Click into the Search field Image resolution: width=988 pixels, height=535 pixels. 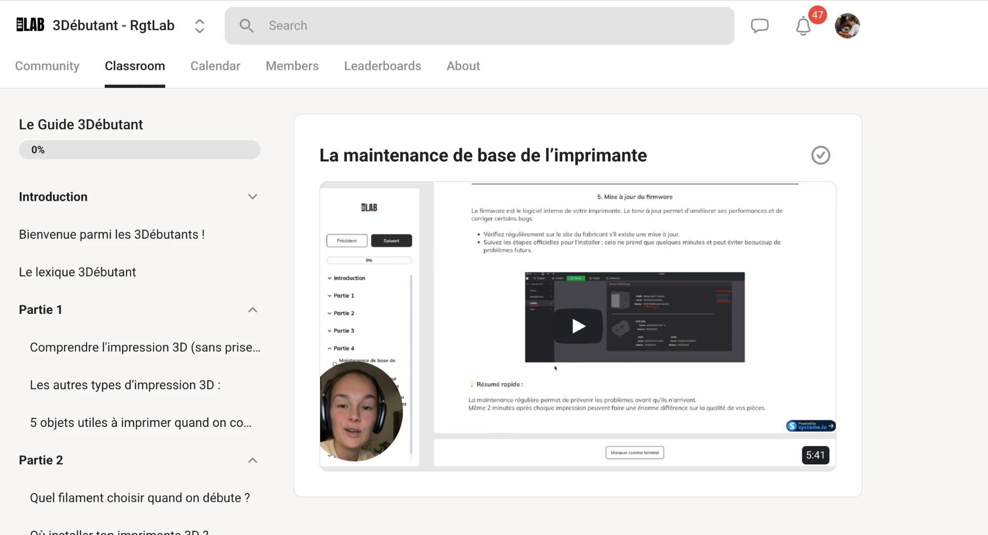click(479, 26)
